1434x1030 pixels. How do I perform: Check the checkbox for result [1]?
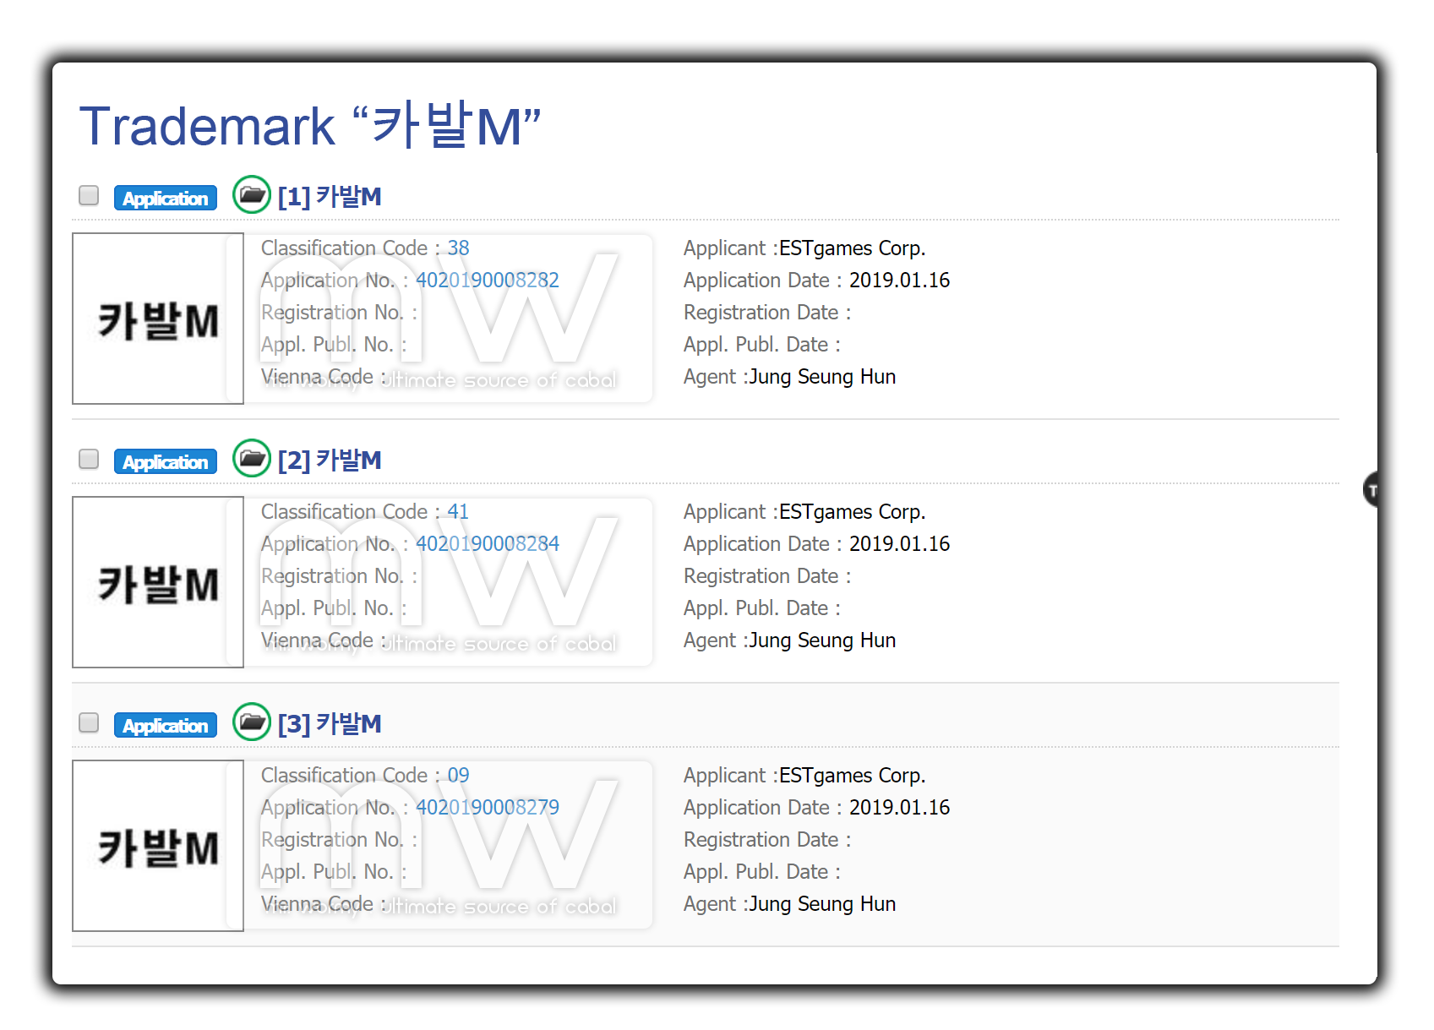coord(89,196)
